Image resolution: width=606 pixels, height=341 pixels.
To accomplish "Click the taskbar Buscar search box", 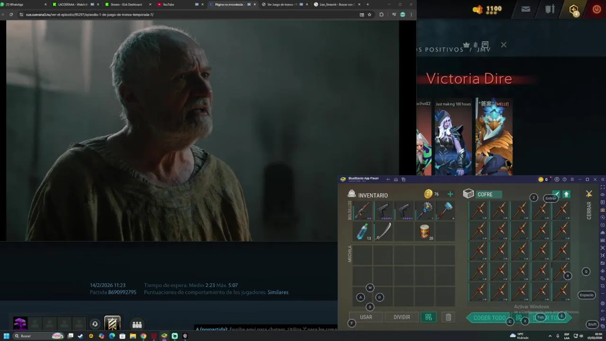I will pyautogui.click(x=38, y=336).
